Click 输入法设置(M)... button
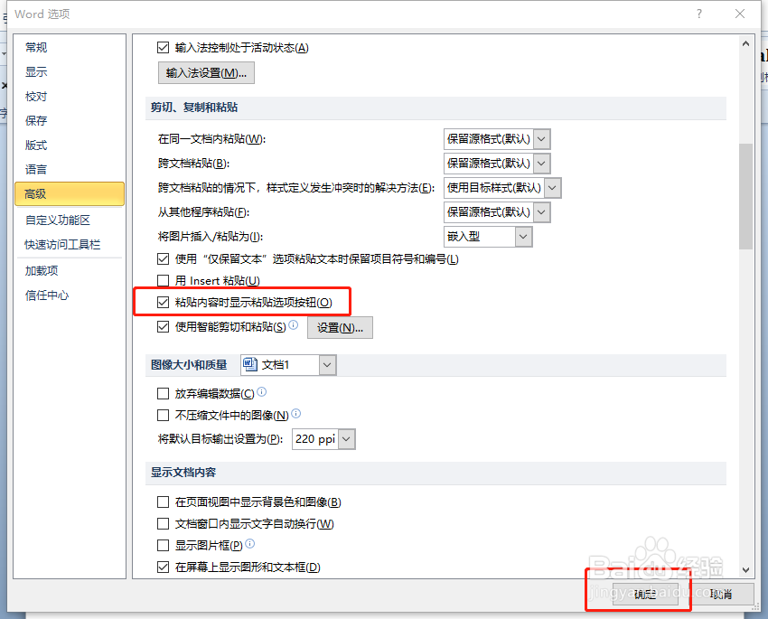Viewport: 768px width, 619px height. point(206,73)
